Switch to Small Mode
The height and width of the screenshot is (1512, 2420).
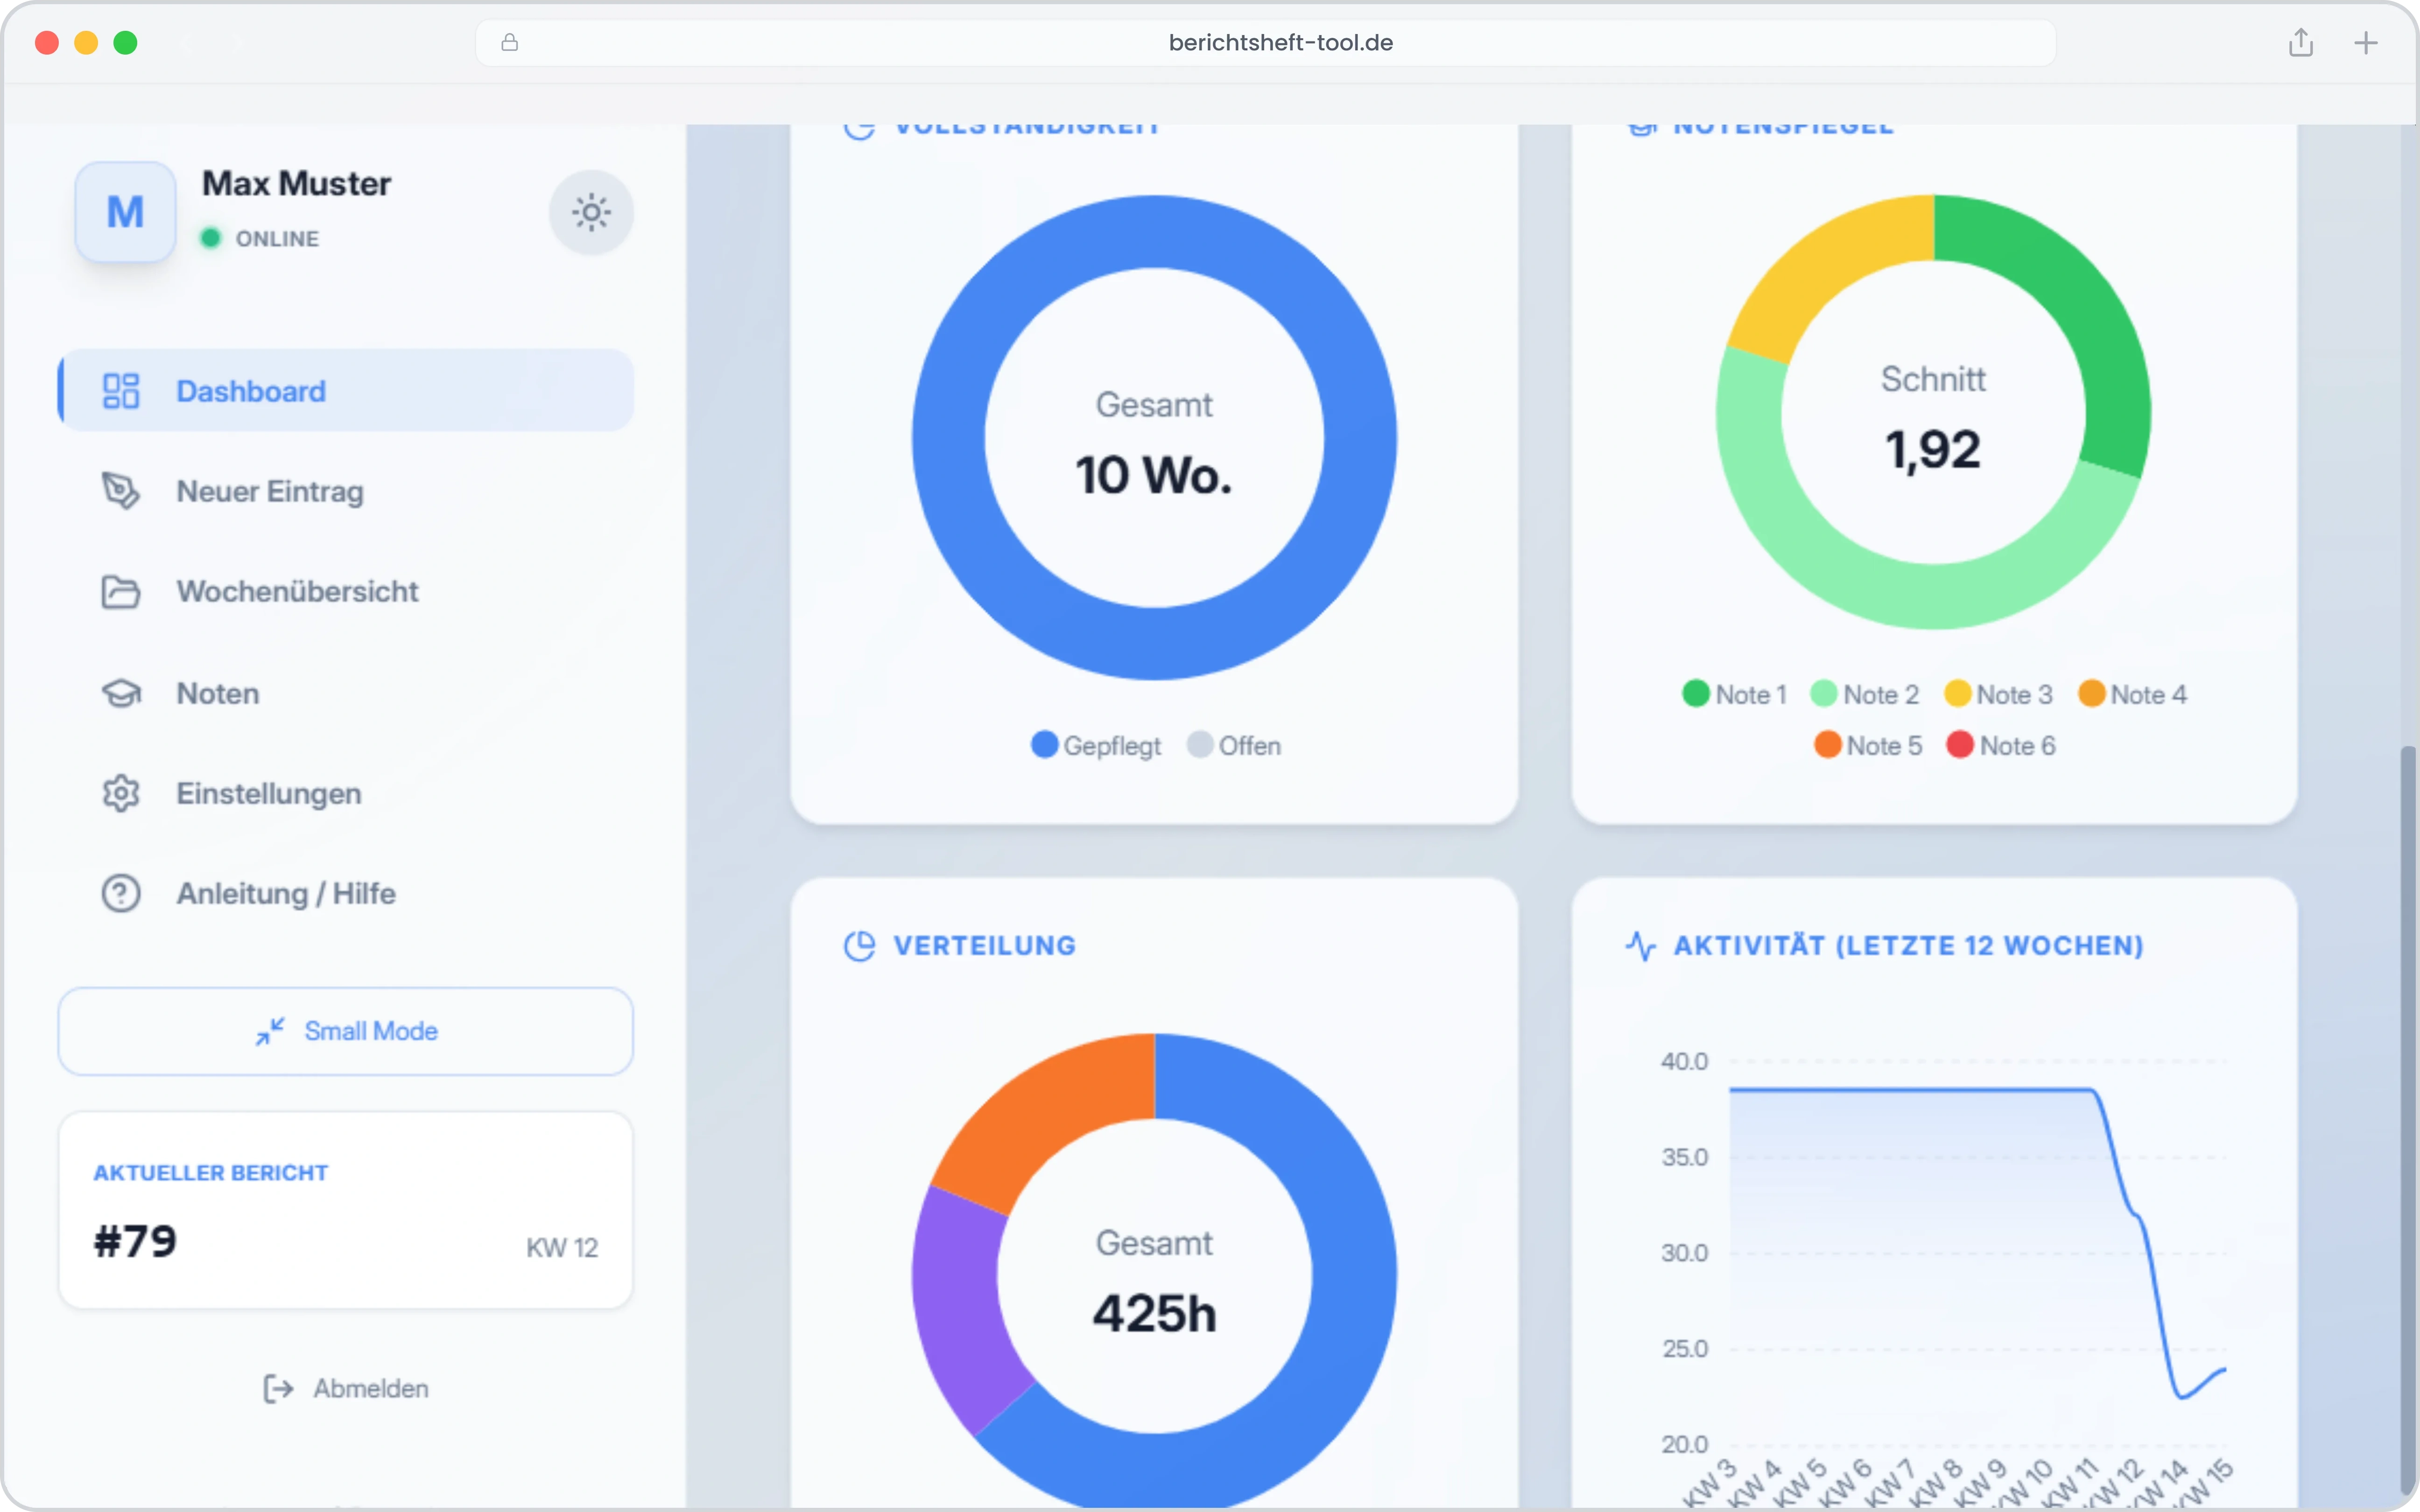click(346, 1031)
